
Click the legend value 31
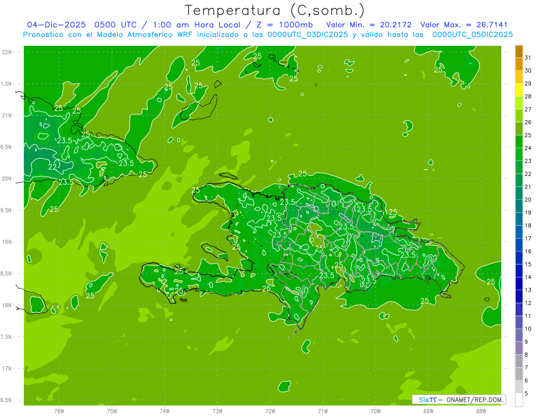[x=528, y=58]
